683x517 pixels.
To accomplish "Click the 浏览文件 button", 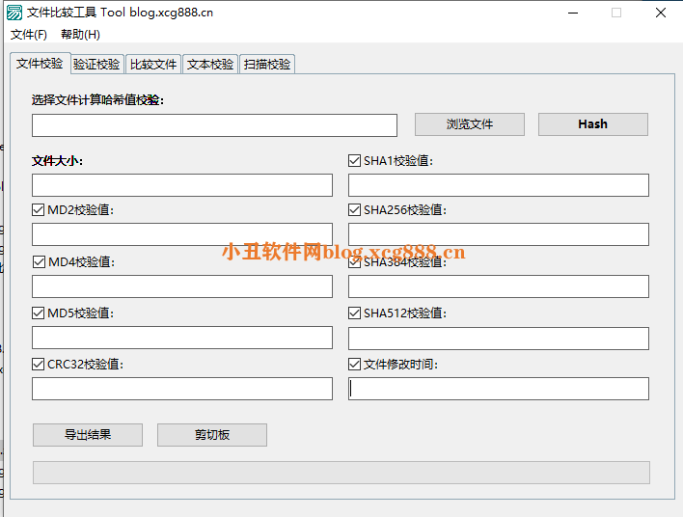I will pyautogui.click(x=470, y=124).
